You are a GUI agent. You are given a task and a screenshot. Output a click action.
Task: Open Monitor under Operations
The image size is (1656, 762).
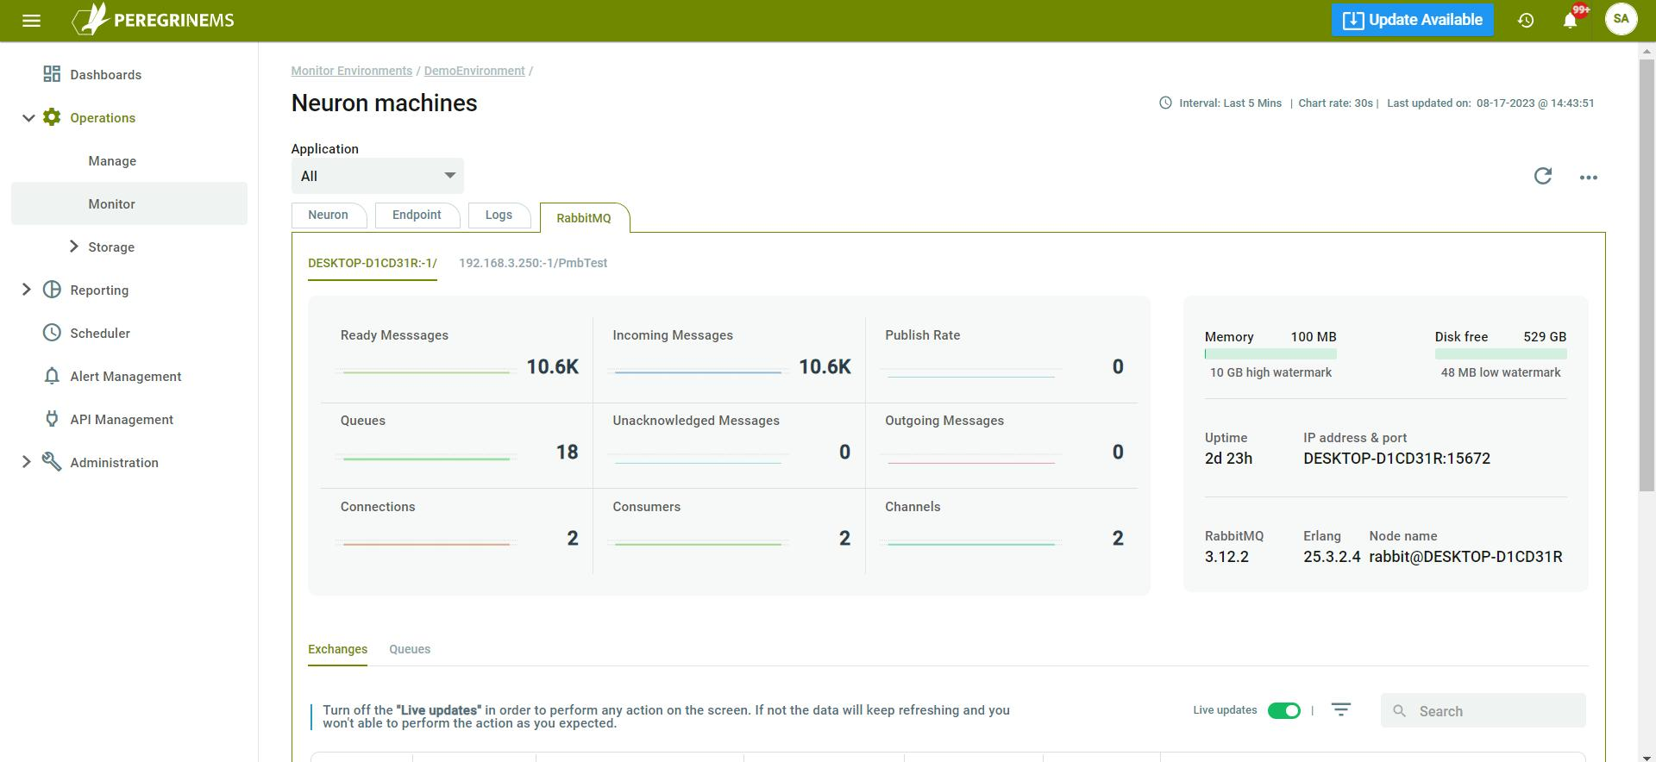129,203
